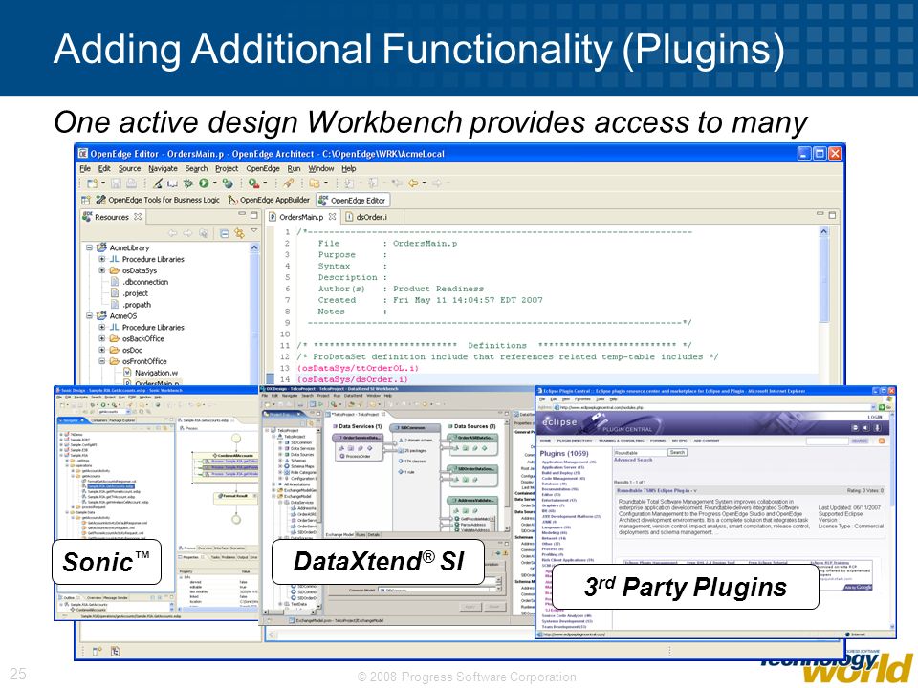Click the Open Type folder toolbar icon

click(314, 183)
